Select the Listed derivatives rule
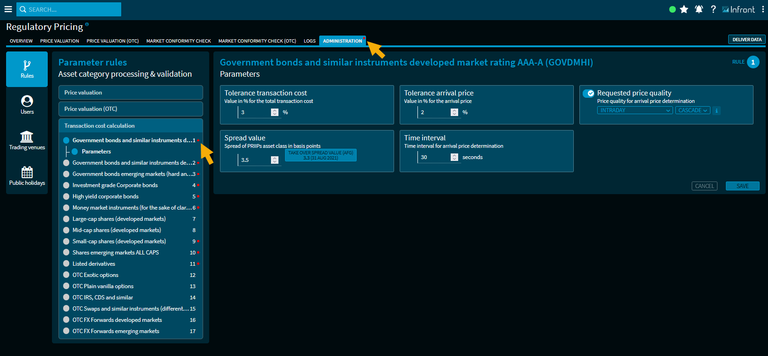The width and height of the screenshot is (768, 356). (94, 264)
